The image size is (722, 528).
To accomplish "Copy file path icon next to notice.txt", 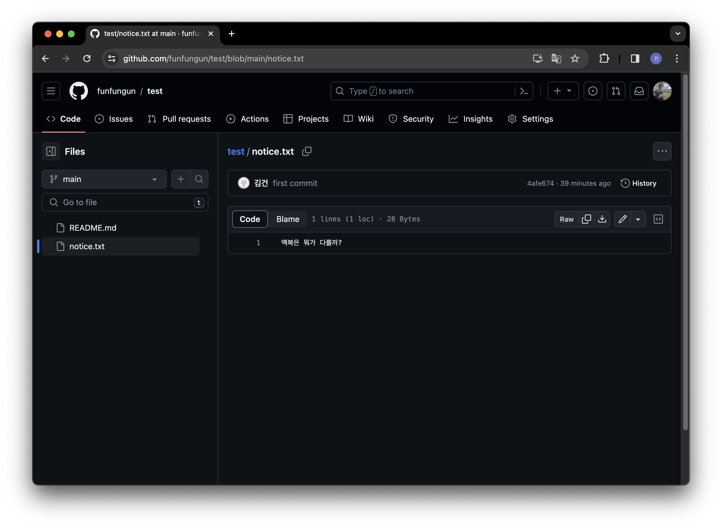I will pyautogui.click(x=307, y=151).
